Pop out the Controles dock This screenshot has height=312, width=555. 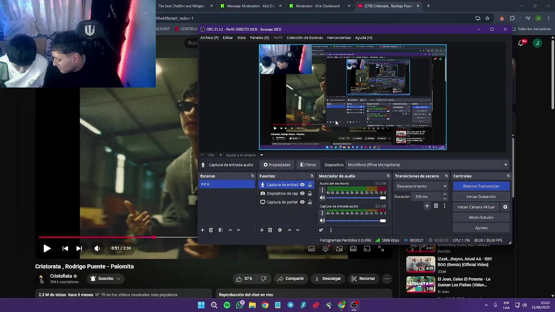(x=508, y=176)
